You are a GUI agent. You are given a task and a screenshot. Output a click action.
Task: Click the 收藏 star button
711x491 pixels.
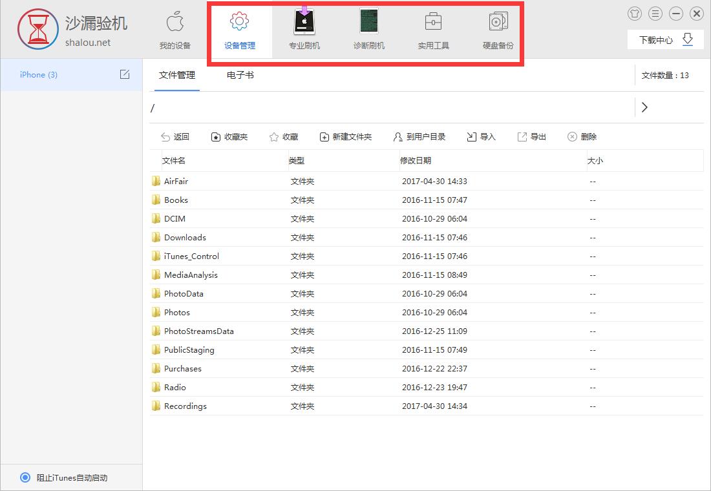coord(284,136)
